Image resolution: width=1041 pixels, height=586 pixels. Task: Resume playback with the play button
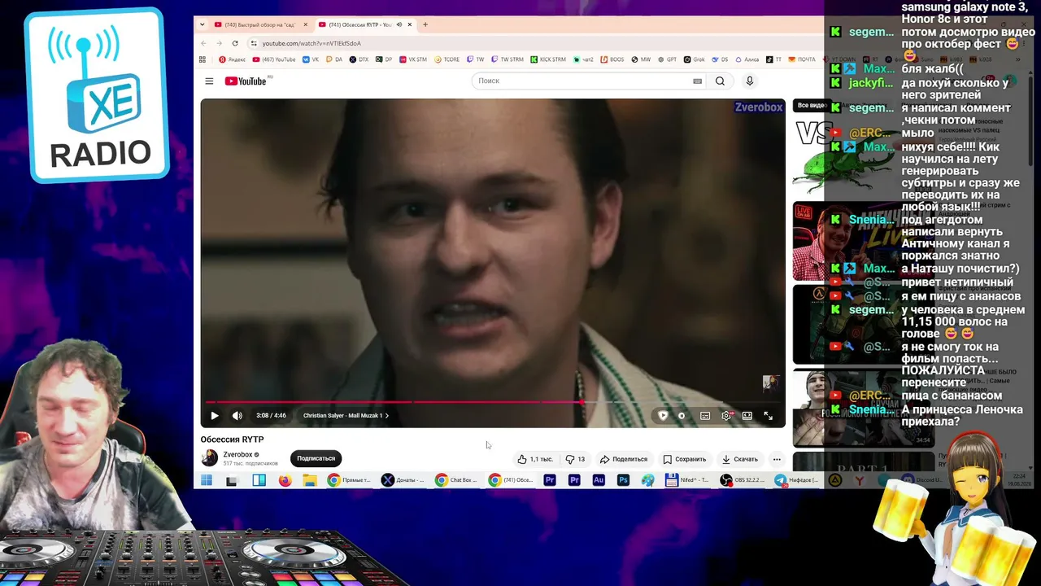pyautogui.click(x=215, y=415)
